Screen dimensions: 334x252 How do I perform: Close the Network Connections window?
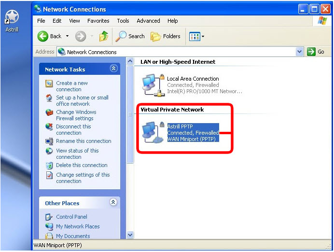[326, 9]
